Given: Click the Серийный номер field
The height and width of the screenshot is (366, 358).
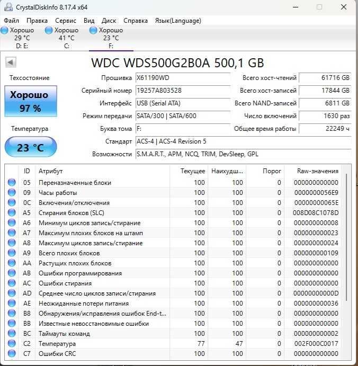Looking at the screenshot, I should coord(183,91).
